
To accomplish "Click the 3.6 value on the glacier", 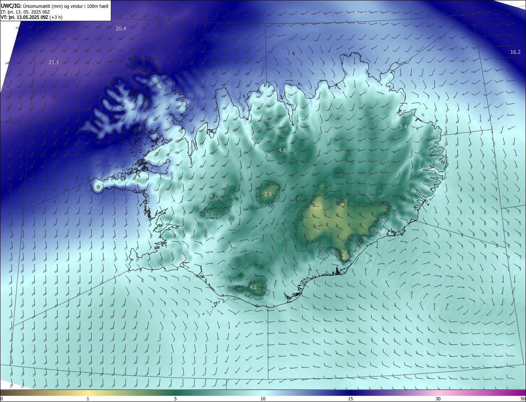I will click(268, 194).
